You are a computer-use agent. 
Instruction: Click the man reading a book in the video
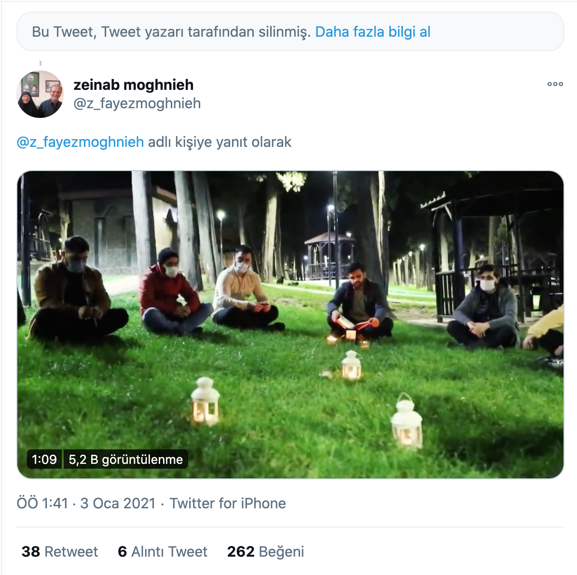[359, 302]
